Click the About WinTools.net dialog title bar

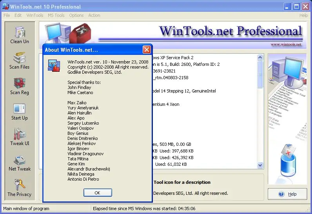tap(93, 50)
